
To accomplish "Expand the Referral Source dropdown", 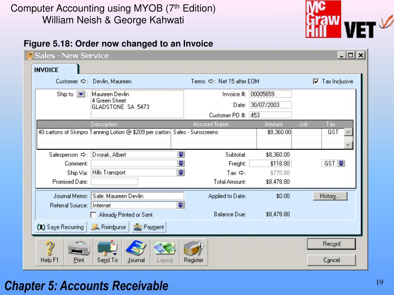I will coord(180,205).
